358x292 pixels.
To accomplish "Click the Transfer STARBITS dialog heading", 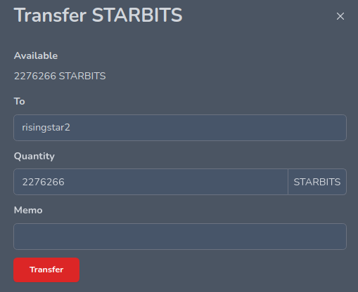I will 98,15.
